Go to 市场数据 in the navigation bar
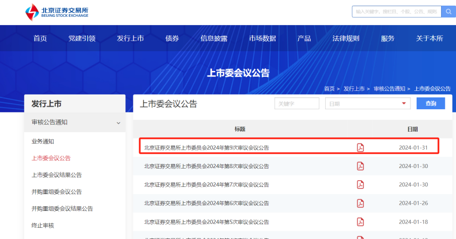 262,38
